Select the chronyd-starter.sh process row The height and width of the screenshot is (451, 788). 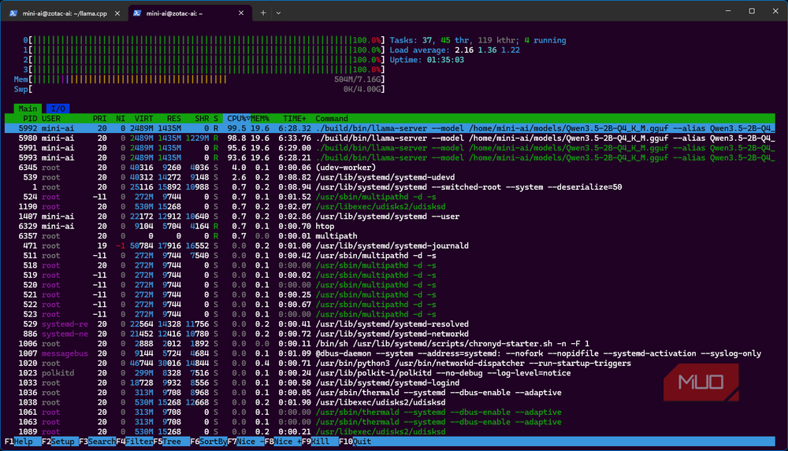coord(389,343)
